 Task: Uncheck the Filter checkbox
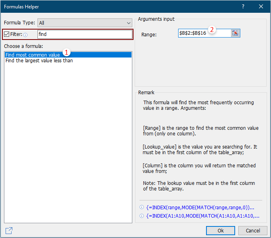click(x=7, y=34)
